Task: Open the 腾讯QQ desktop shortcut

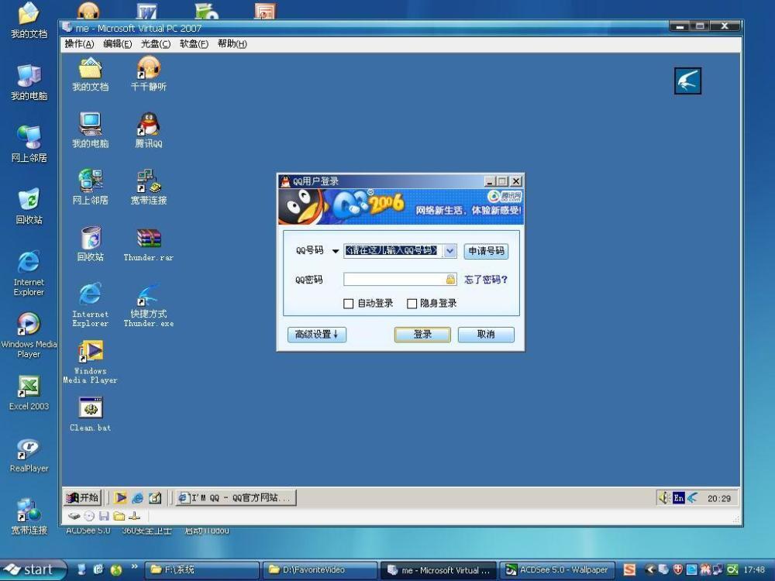Action: coord(148,125)
